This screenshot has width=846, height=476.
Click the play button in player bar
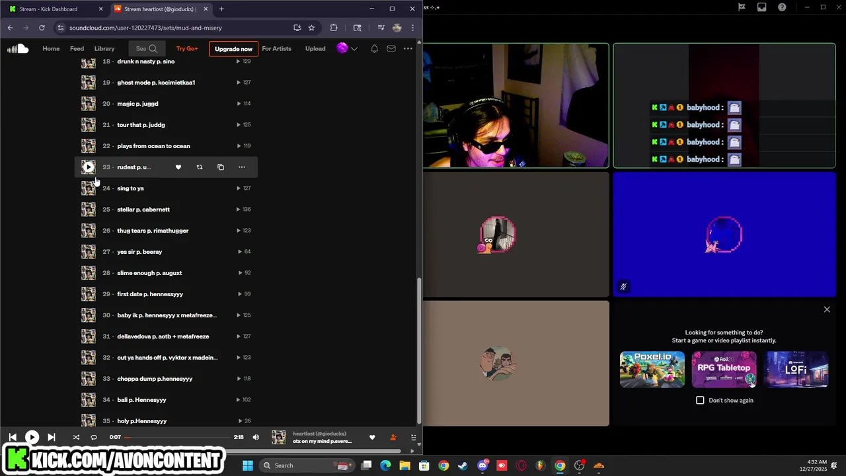coord(32,437)
